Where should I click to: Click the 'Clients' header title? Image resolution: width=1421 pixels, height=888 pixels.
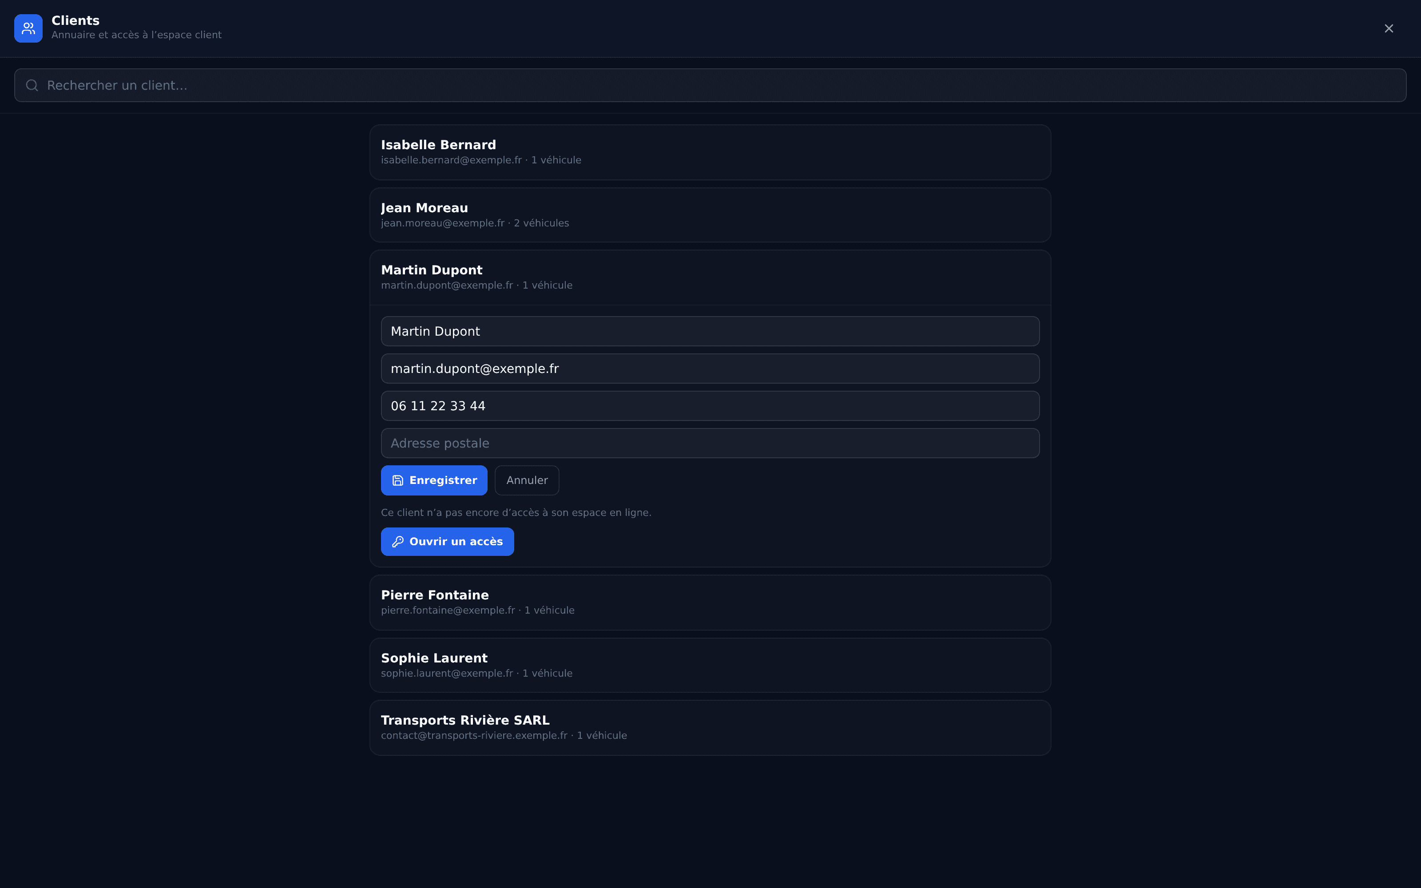(76, 20)
